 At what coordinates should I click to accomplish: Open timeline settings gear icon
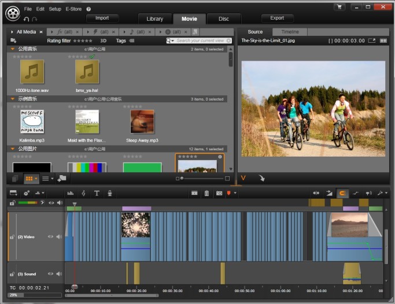click(x=27, y=193)
